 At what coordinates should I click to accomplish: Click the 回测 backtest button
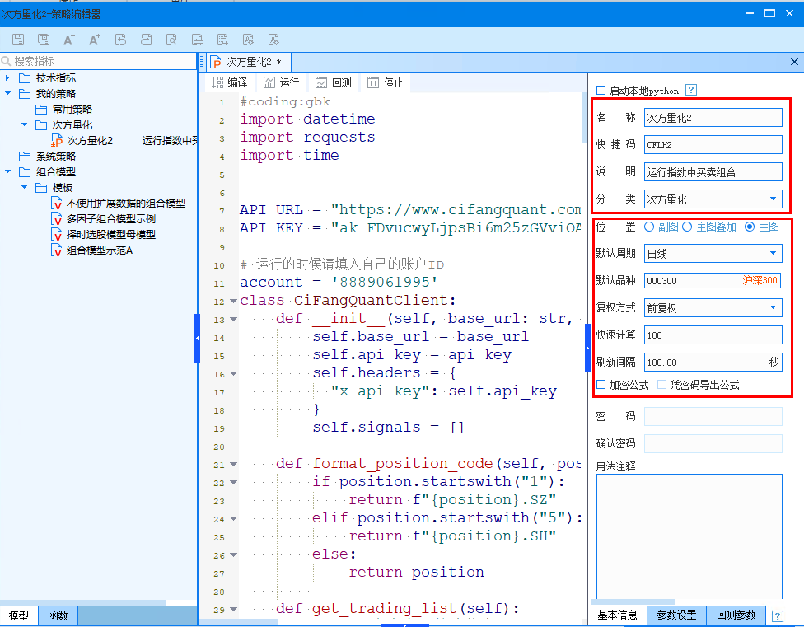pyautogui.click(x=333, y=82)
